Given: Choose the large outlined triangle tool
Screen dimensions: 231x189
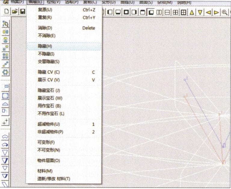Looking at the screenshot, I should coord(5,153).
